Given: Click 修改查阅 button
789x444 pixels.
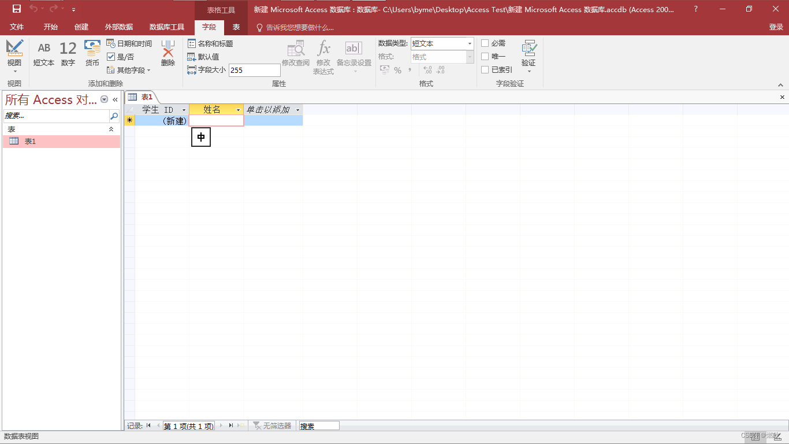Looking at the screenshot, I should click(x=296, y=54).
